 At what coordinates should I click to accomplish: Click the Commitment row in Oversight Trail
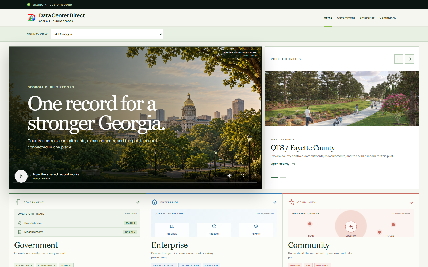click(x=77, y=223)
